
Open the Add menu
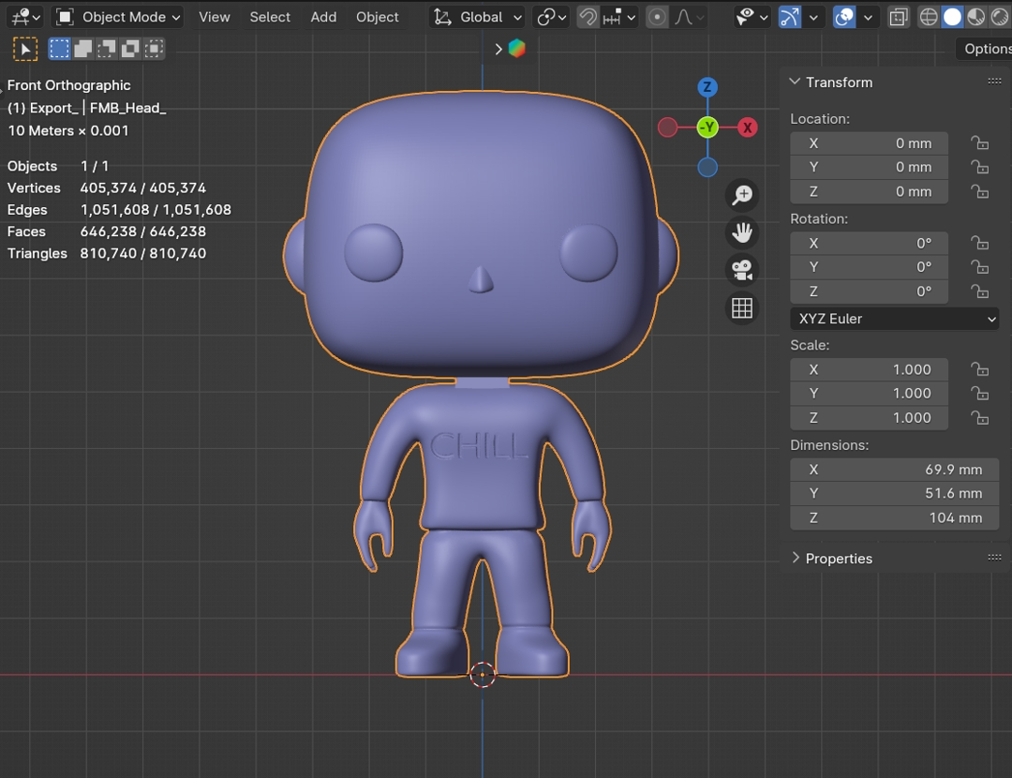[x=323, y=17]
